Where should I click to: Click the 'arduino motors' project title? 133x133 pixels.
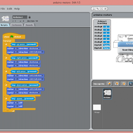102,15
